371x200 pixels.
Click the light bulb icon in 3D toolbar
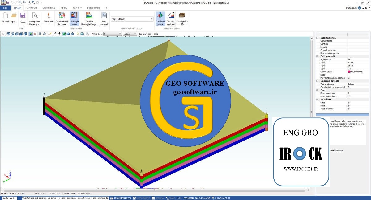78,34
